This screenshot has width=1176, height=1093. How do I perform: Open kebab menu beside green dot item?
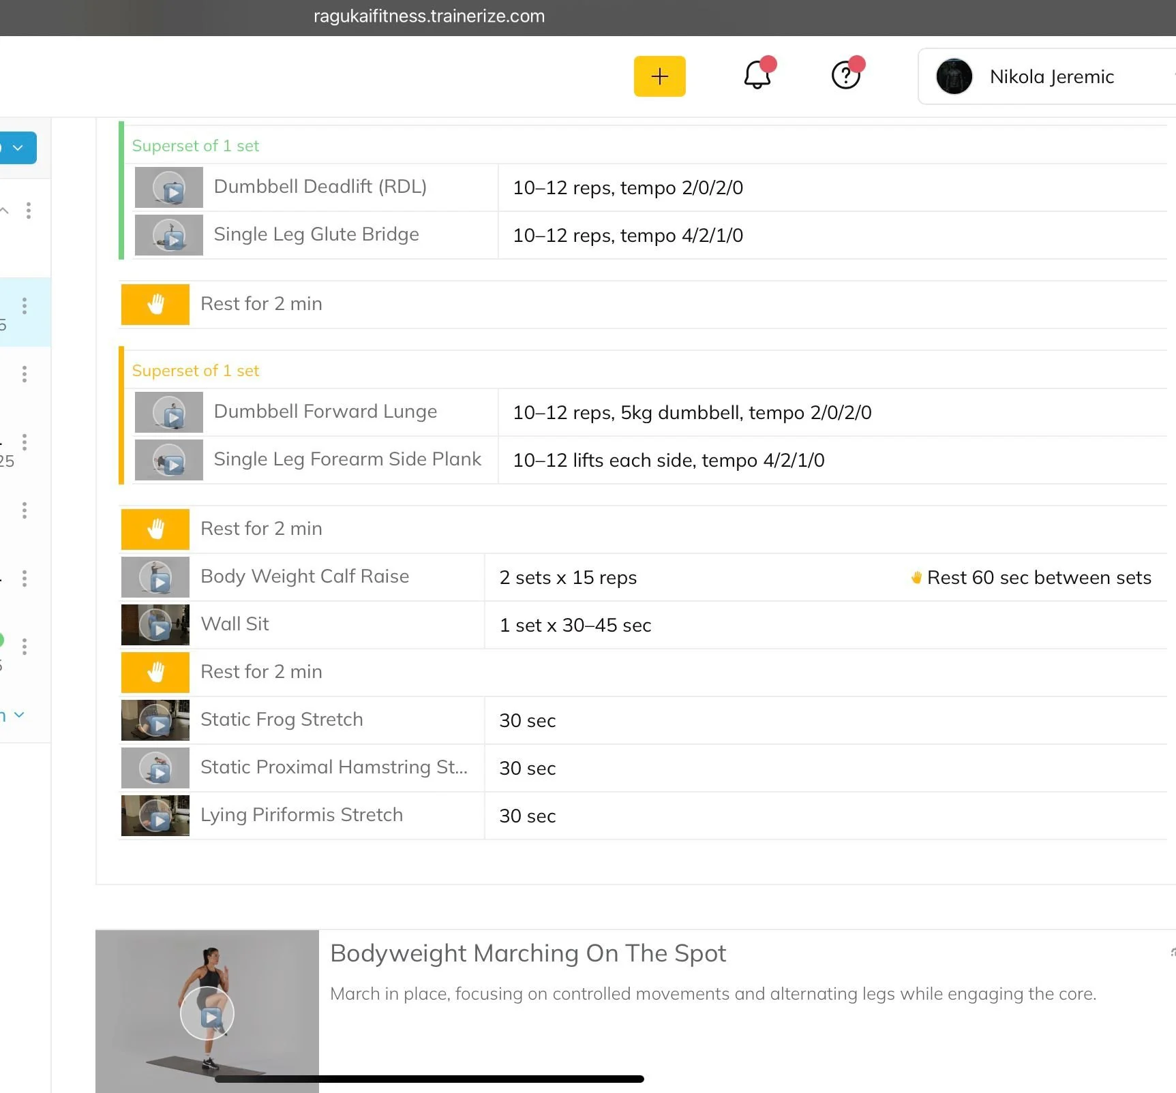pos(25,646)
